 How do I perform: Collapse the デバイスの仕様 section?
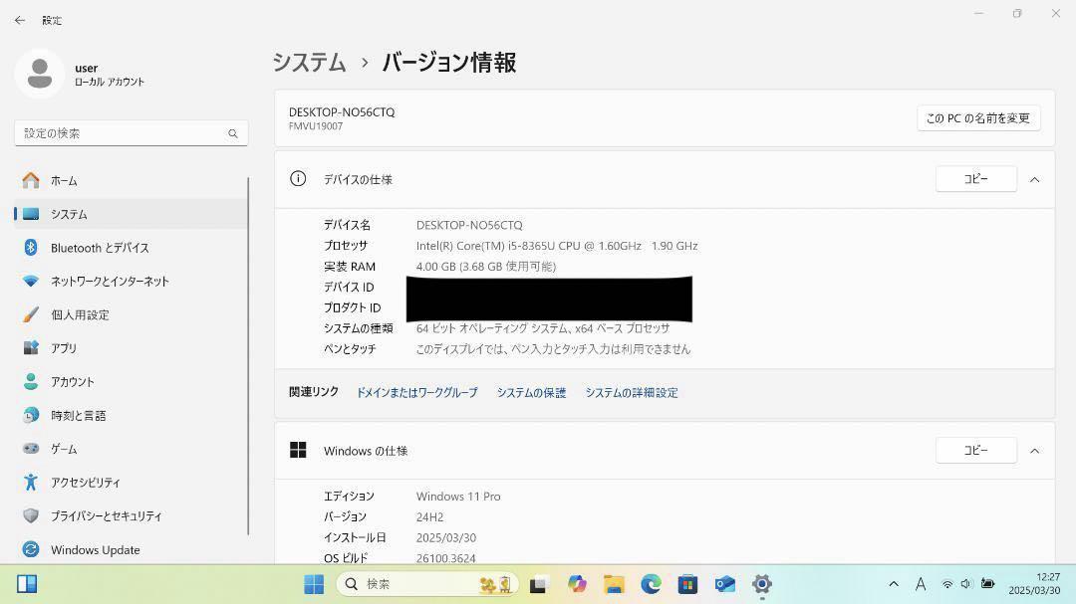click(x=1035, y=180)
